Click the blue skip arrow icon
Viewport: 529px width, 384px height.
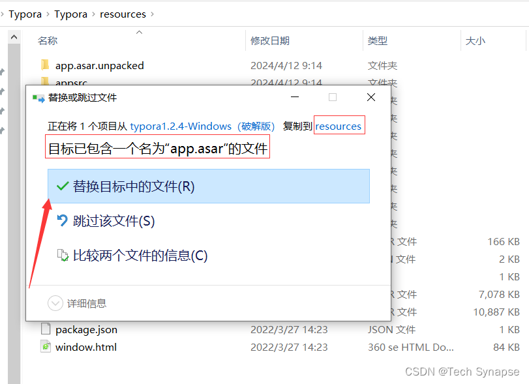[x=63, y=221]
